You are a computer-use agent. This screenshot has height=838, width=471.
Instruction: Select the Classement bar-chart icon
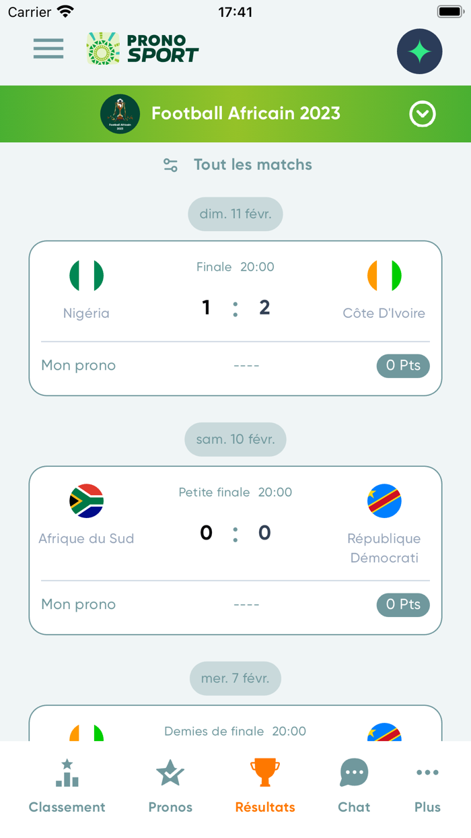point(67,773)
